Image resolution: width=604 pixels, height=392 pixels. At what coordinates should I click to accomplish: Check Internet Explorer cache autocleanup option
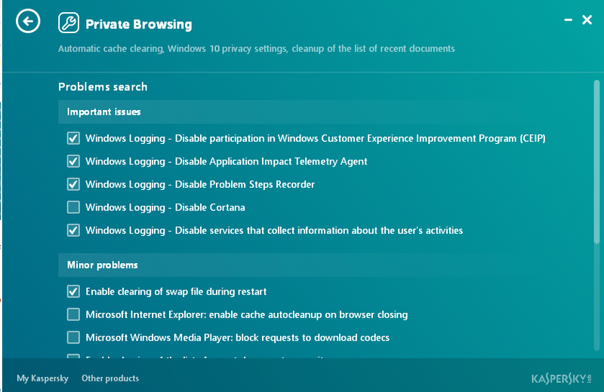pyautogui.click(x=73, y=314)
